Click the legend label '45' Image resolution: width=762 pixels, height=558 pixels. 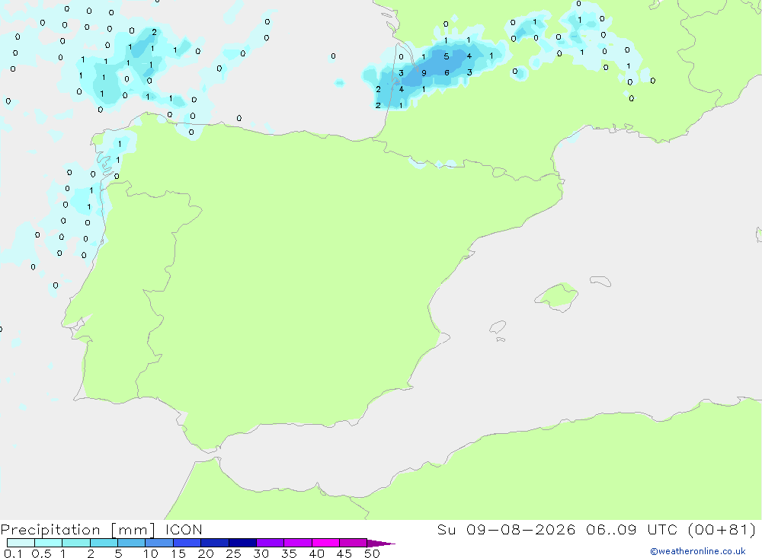(344, 553)
